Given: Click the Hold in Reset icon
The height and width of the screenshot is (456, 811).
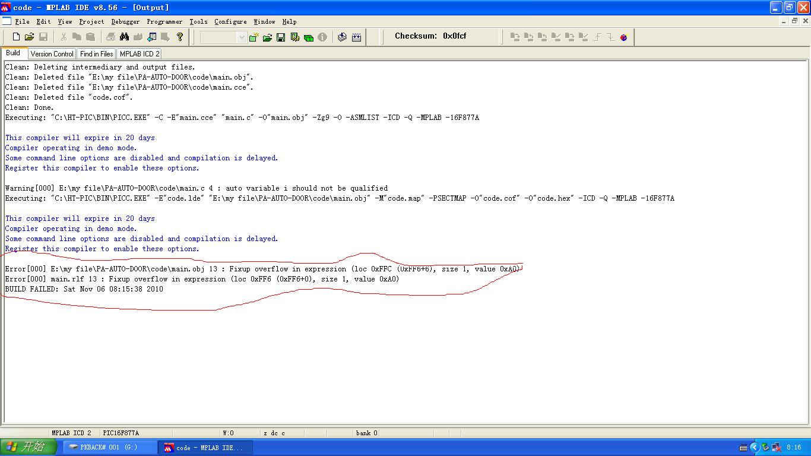Looking at the screenshot, I should tap(610, 37).
